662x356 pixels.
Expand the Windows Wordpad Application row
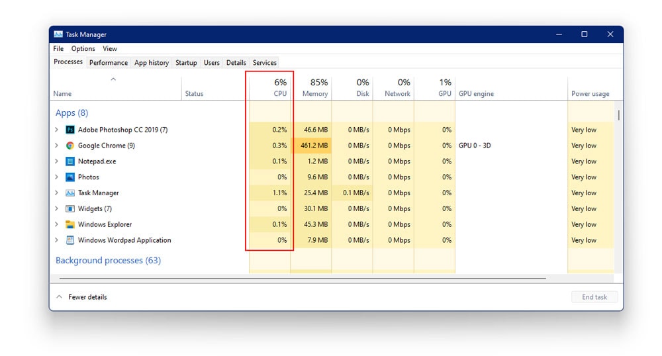pos(56,240)
